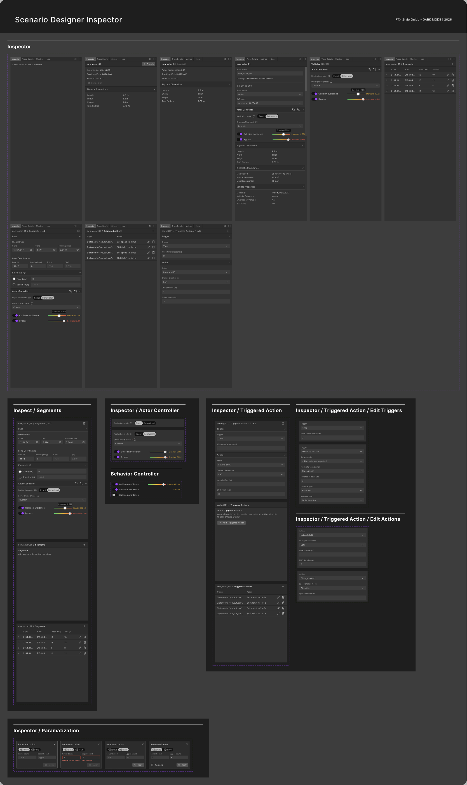Viewport: 467px width, 785px height.
Task: Open Metrics tab above "Select actor to see it's details"
Action: tap(39, 59)
